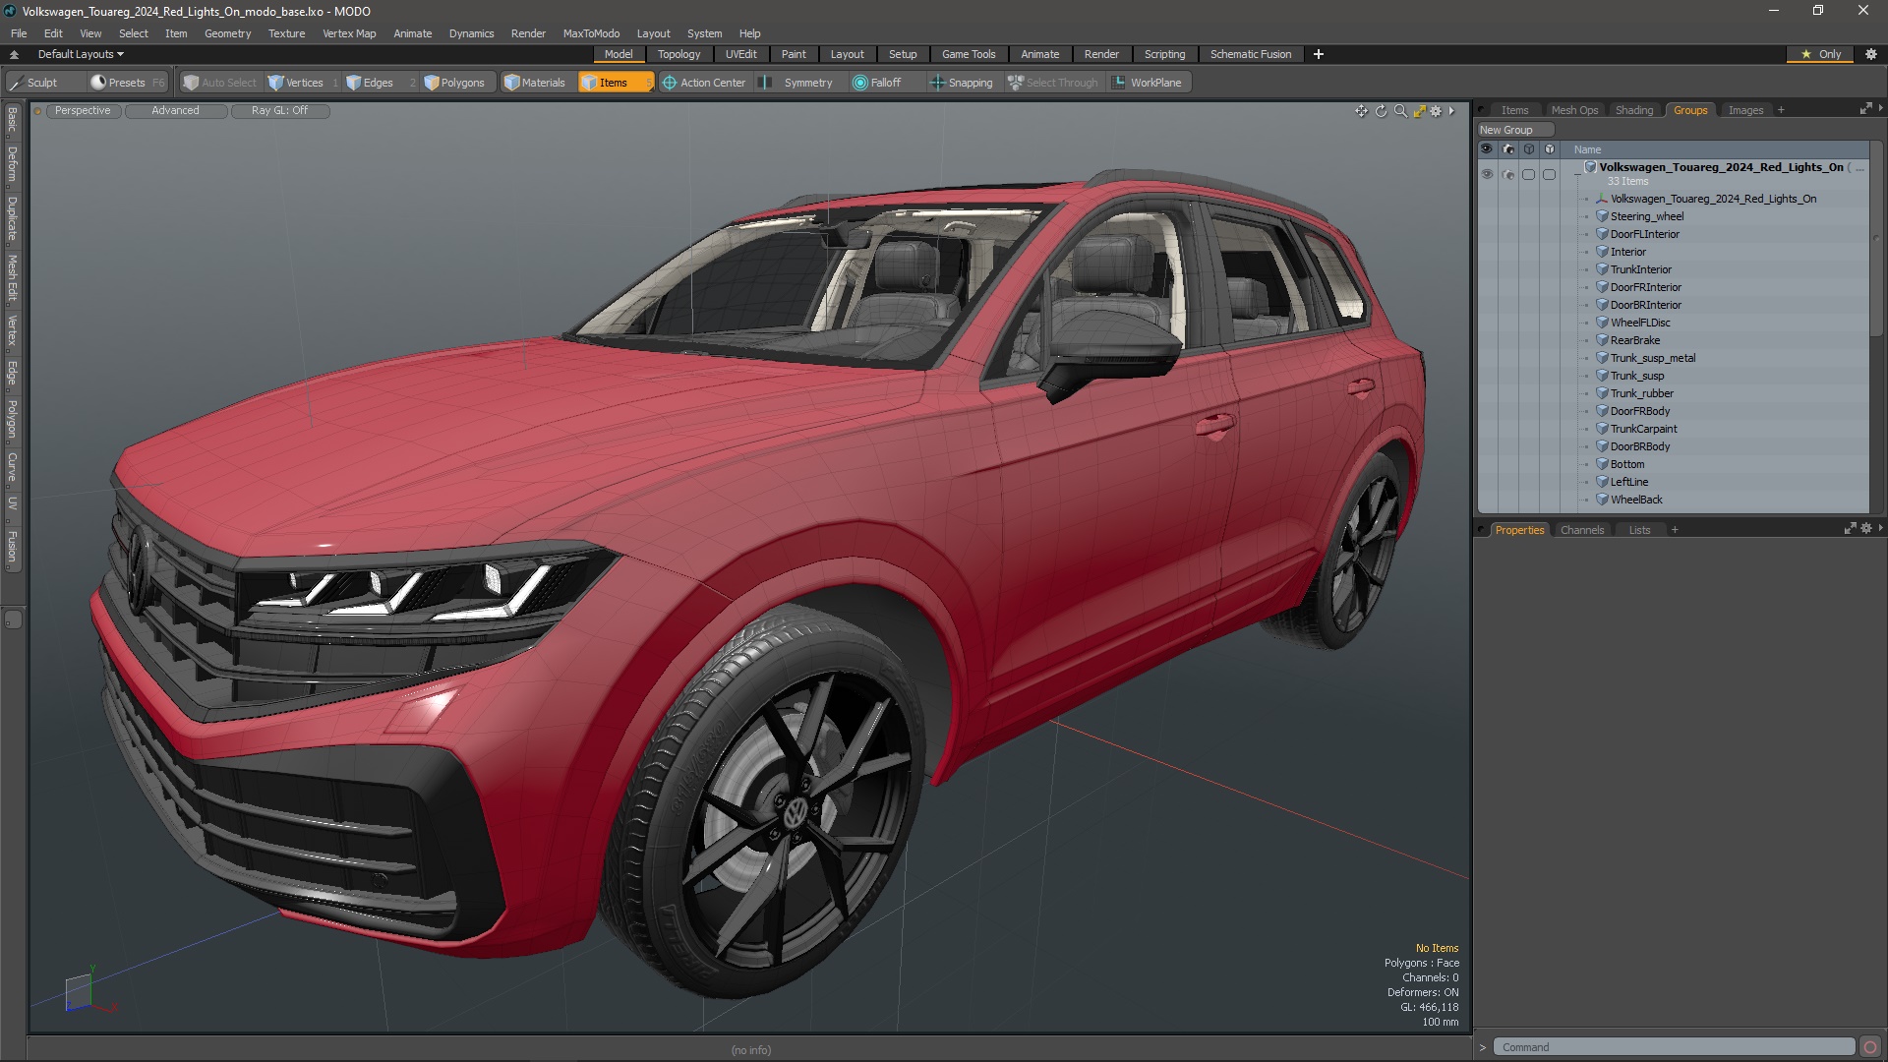Viewport: 1888px width, 1062px height.
Task: Open the Action Center options
Action: (x=704, y=83)
